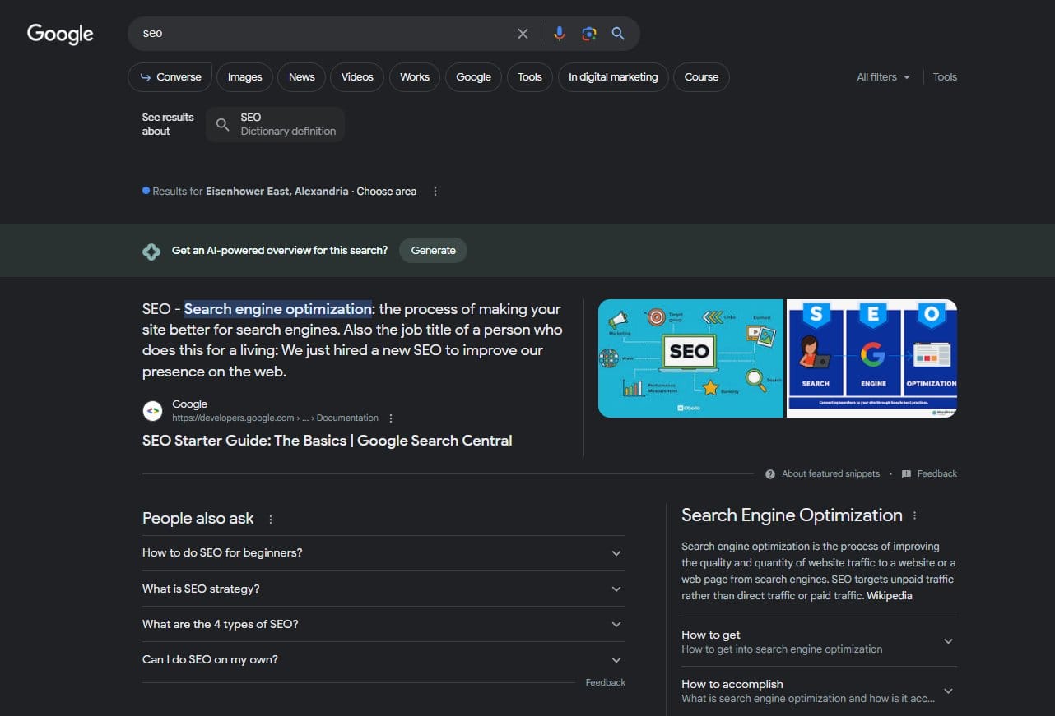Select the Works filter chip
Screen dimensions: 1055x716
click(x=415, y=77)
